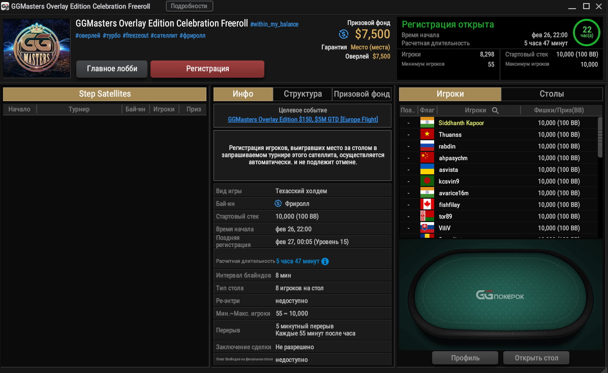Click the currency icon next to $7,500 prize

coord(344,34)
